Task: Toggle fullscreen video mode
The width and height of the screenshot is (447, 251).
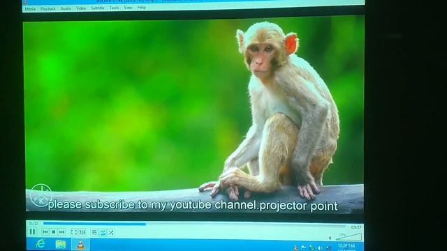Action: pos(74,232)
